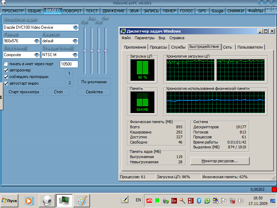
Task: Enable 'пихать в инет через порт' checkbox
Action: 6,64
